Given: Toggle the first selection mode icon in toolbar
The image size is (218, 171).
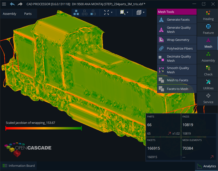Looking at the screenshot, I should pos(77,12).
